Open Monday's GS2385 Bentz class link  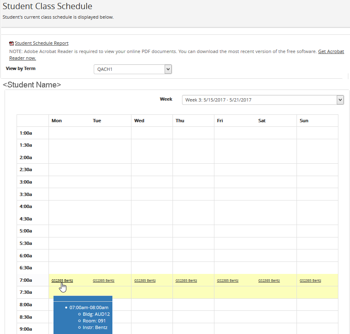(62, 280)
